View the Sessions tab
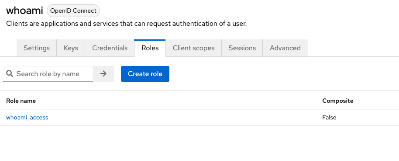This screenshot has width=399, height=161. [242, 48]
